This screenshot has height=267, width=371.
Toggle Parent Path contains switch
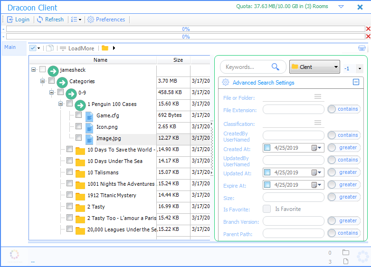[x=344, y=233]
